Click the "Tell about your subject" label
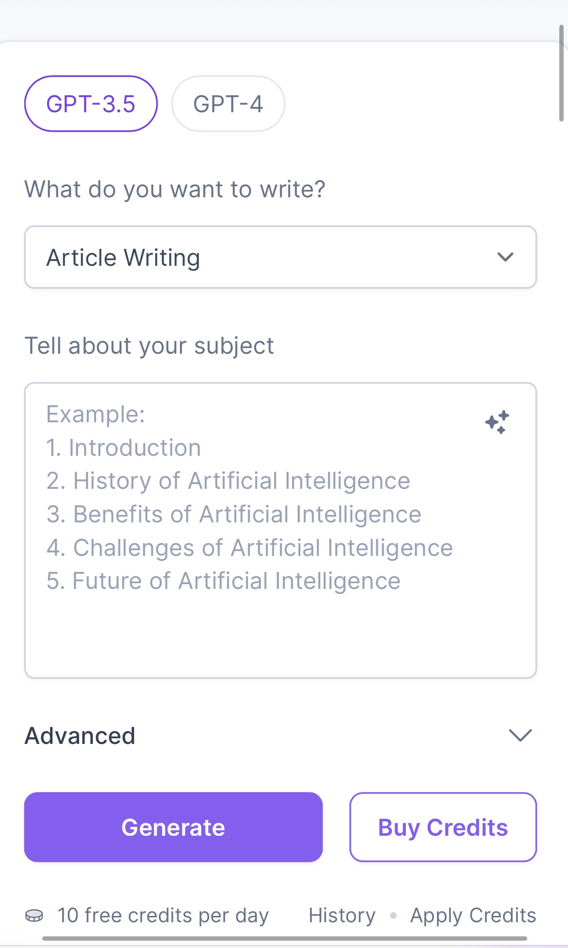 point(149,346)
